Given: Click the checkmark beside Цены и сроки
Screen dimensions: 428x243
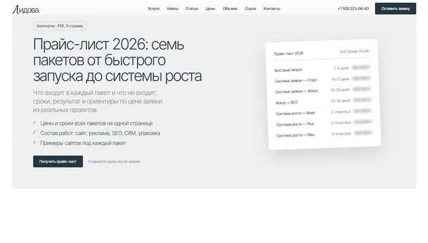Looking at the screenshot, I should pyautogui.click(x=35, y=123).
